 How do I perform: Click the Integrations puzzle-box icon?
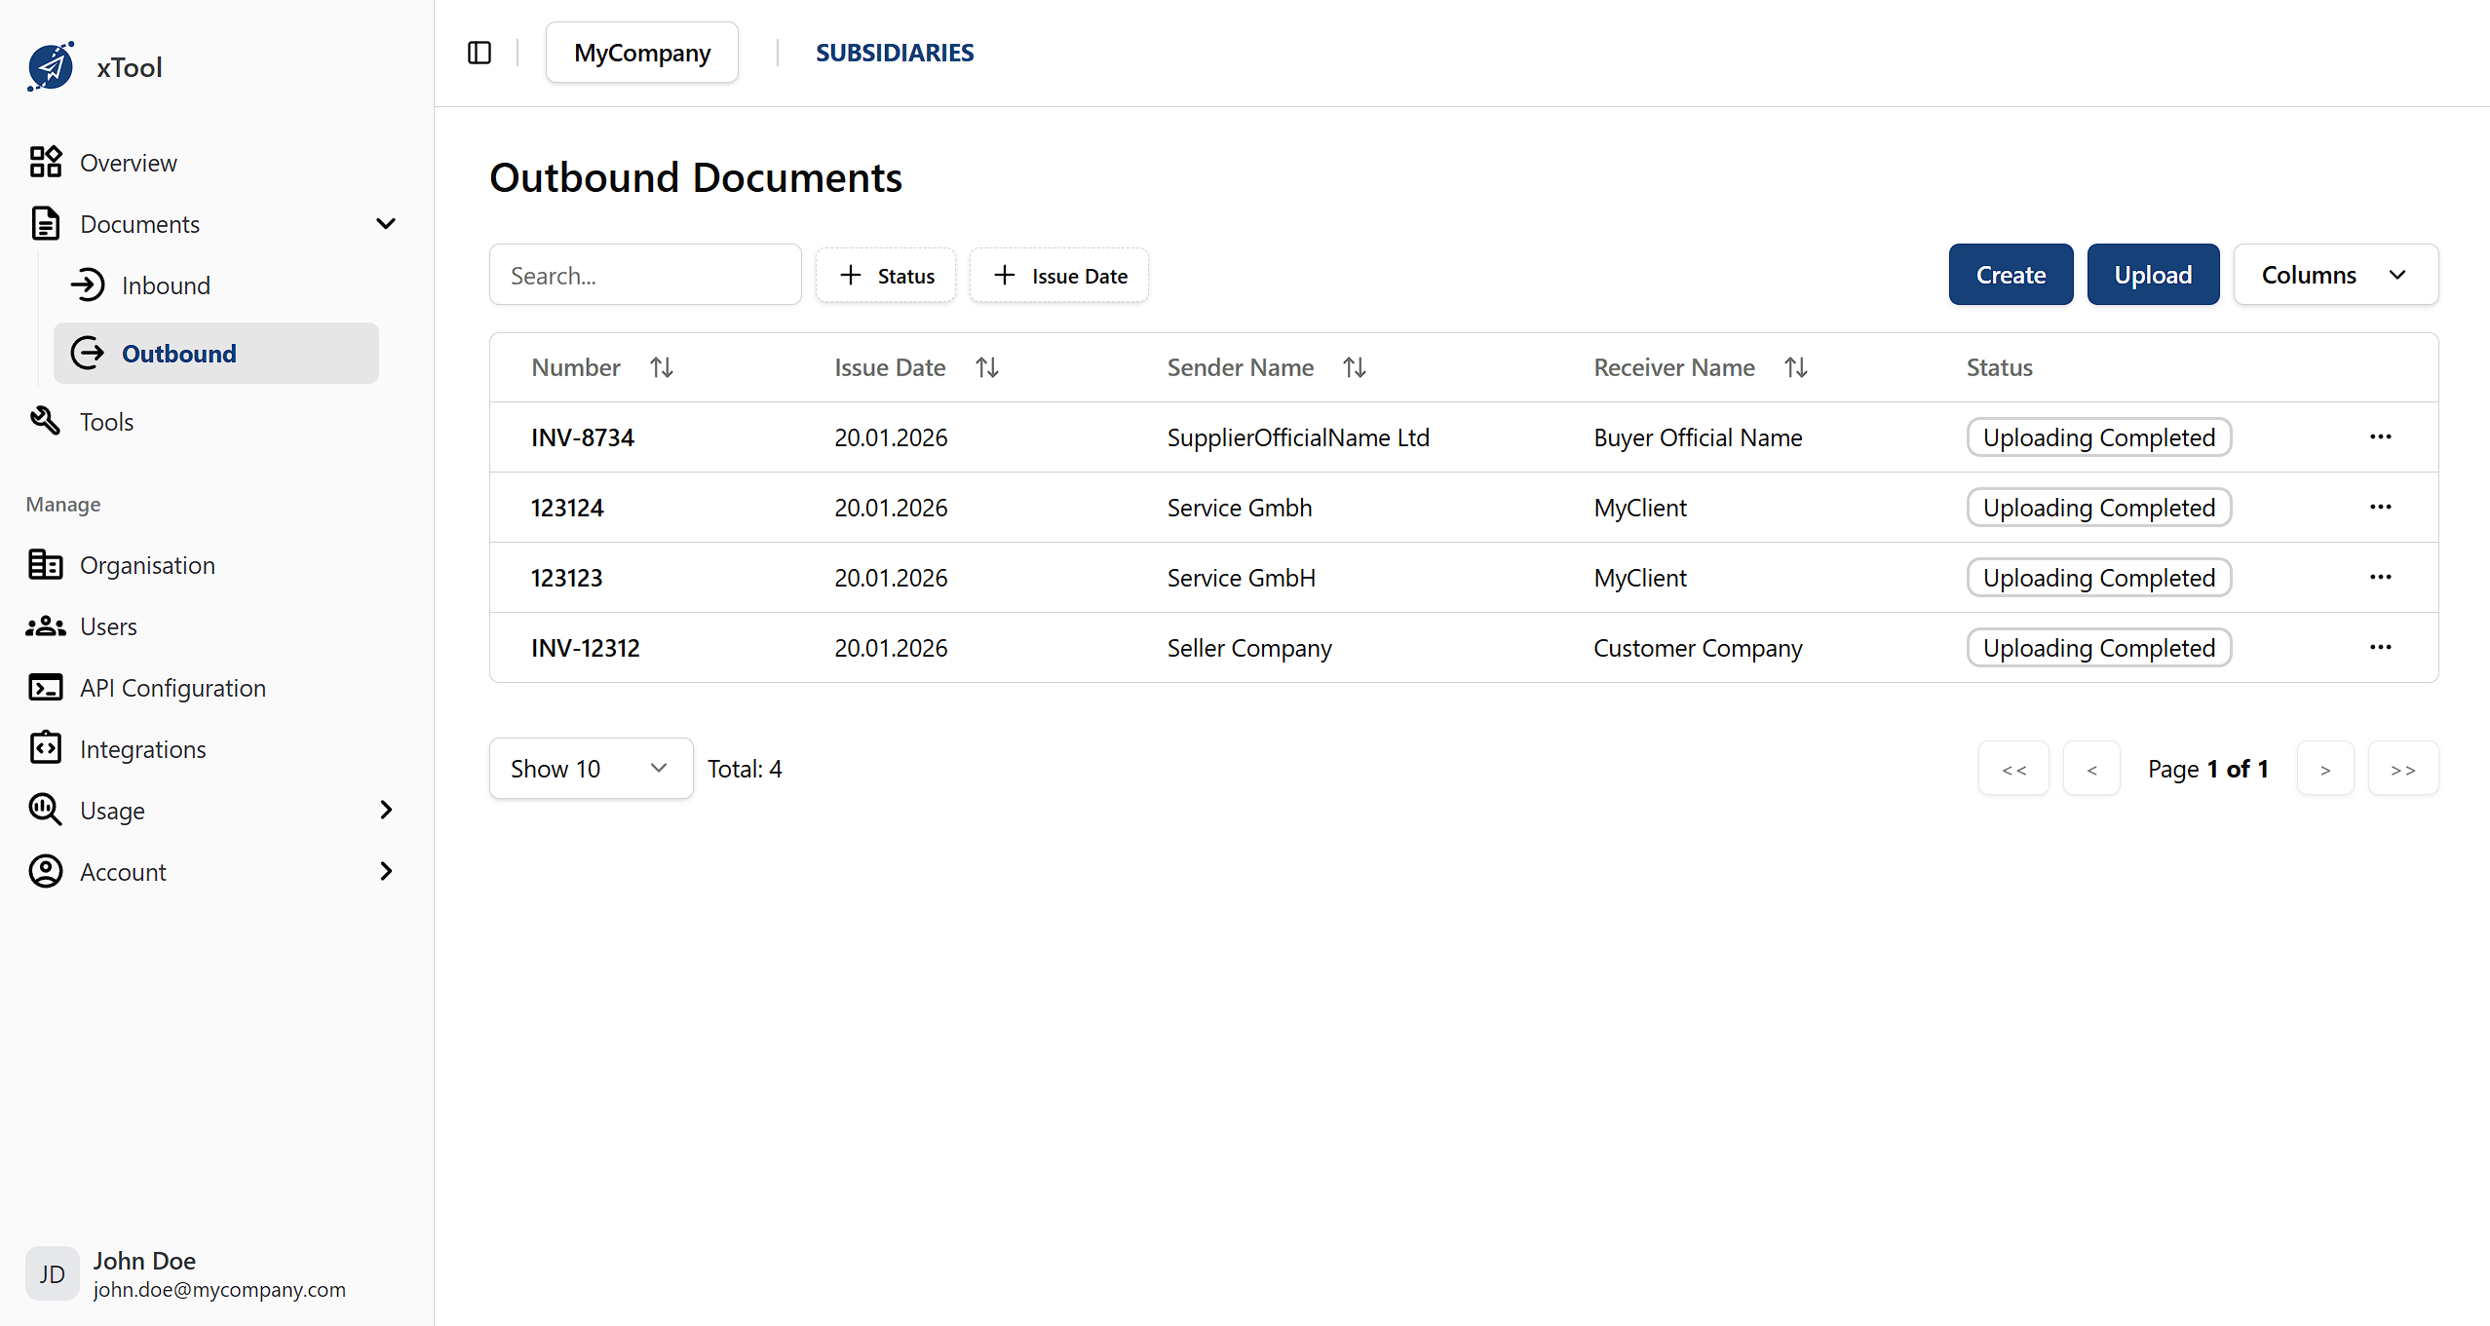(x=45, y=748)
